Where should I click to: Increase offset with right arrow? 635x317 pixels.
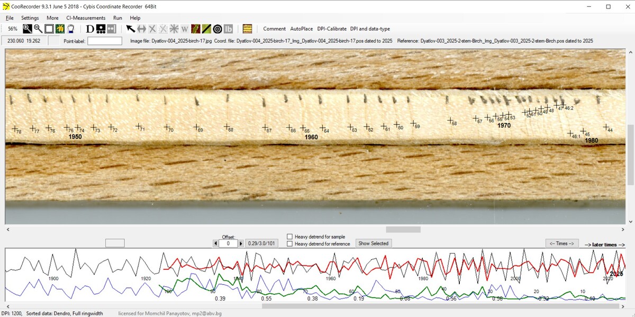point(241,243)
